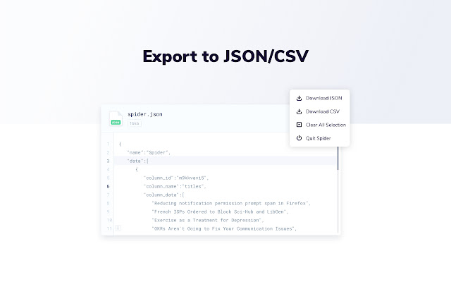
Task: Click the Reducing notification permission prompt line
Action: 231,203
